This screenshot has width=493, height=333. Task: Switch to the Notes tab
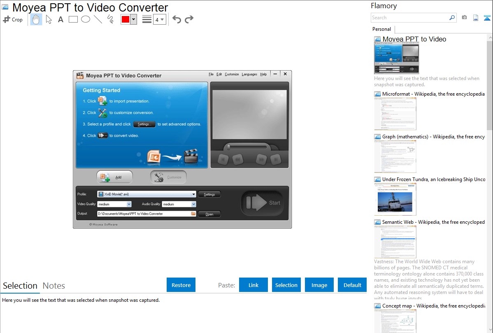point(54,286)
